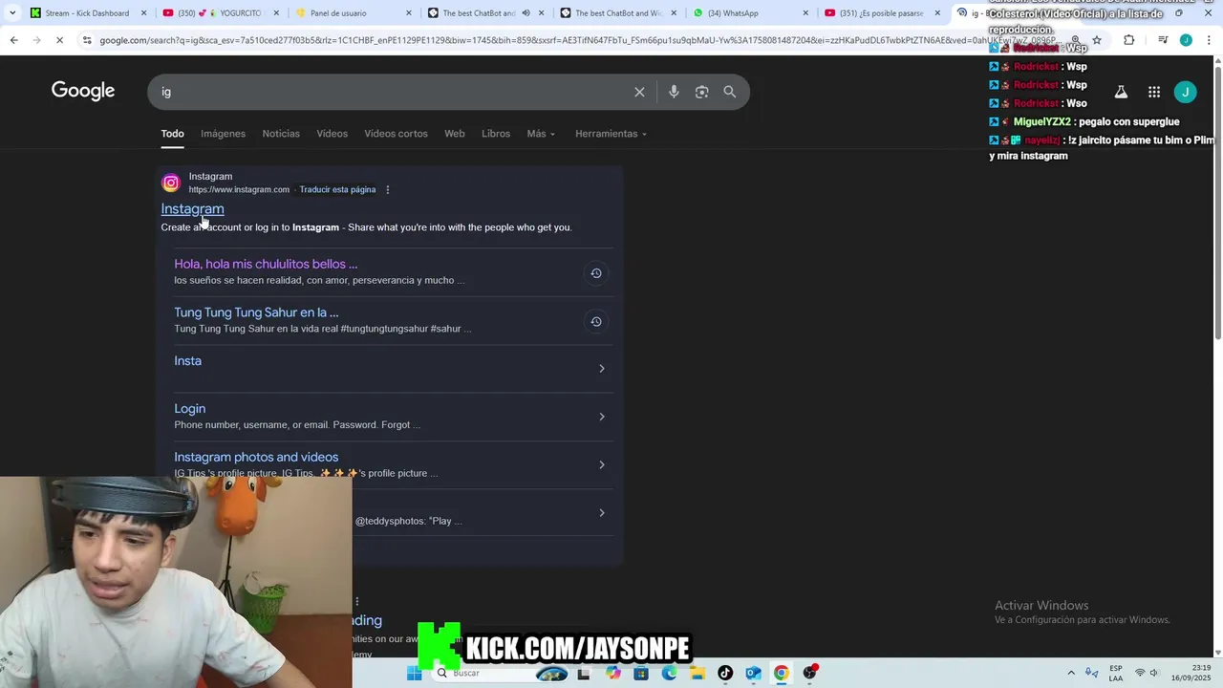Switch to Stream - Kick Dashboard browser tab
This screenshot has width=1223, height=688.
(x=87, y=13)
